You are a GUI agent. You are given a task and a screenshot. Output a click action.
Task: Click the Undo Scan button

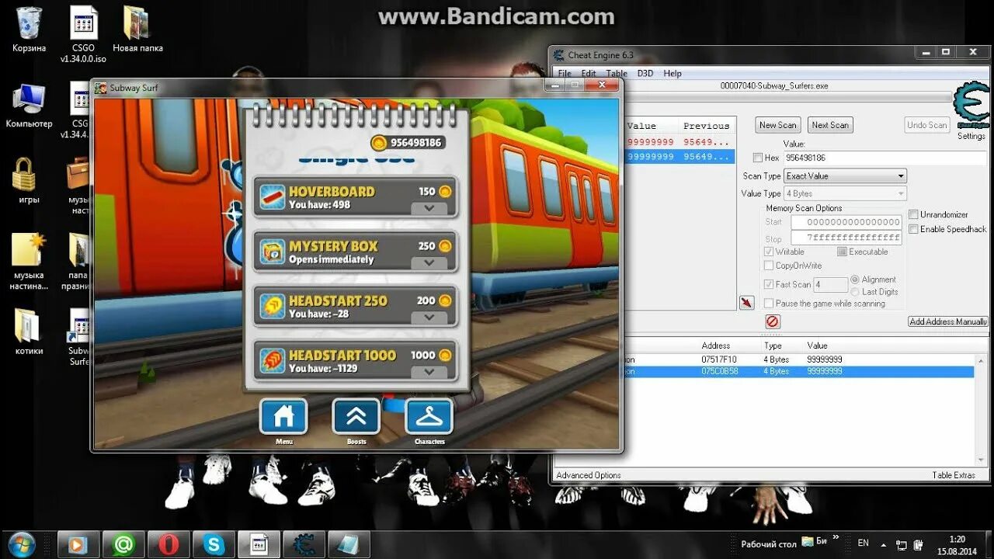(927, 125)
